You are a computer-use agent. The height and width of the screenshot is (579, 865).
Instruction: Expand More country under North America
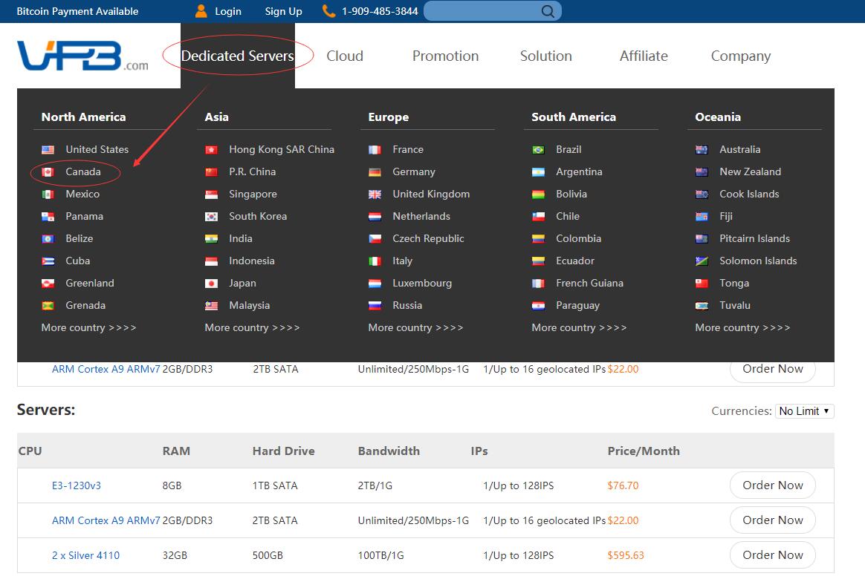[88, 327]
